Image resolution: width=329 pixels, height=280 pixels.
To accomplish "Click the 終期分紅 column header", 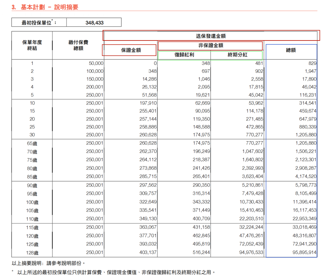I will coord(237,55).
